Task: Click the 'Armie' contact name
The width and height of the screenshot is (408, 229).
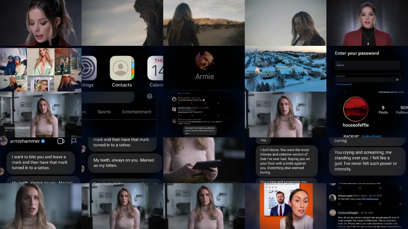Action: click(205, 76)
